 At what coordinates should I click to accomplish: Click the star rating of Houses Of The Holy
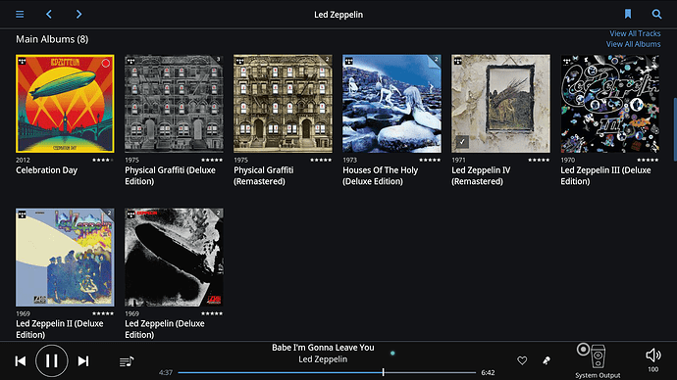click(x=430, y=160)
